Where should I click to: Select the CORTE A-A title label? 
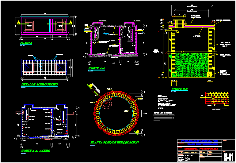(97, 69)
